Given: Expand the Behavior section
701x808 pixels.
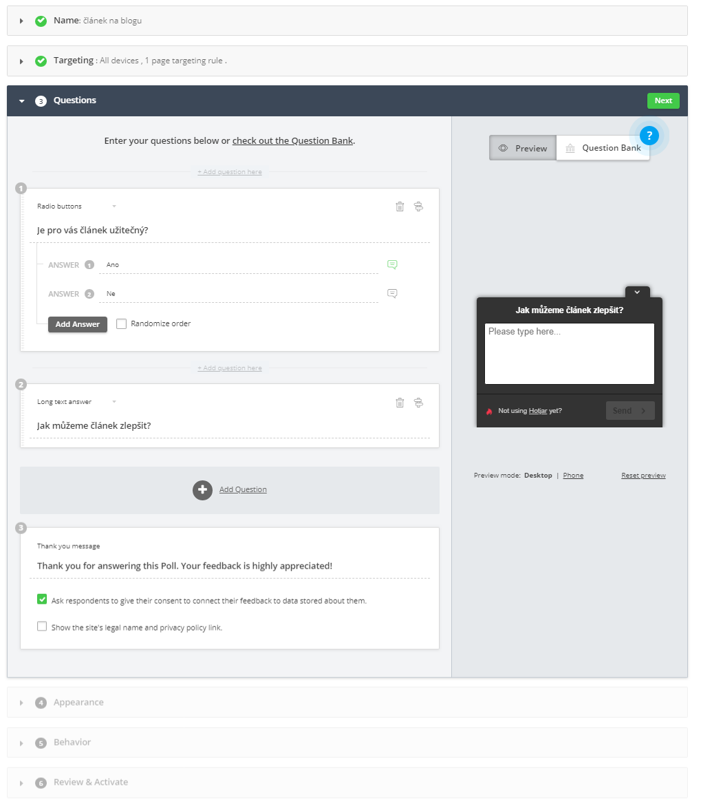Looking at the screenshot, I should 21,743.
